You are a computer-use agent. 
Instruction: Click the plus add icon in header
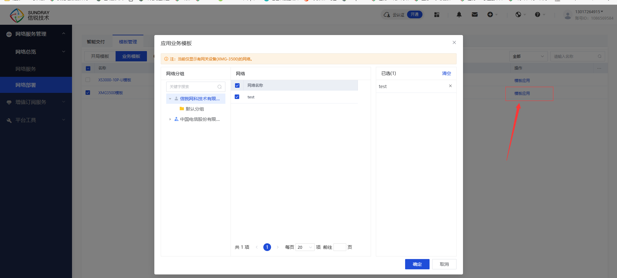coord(490,14)
